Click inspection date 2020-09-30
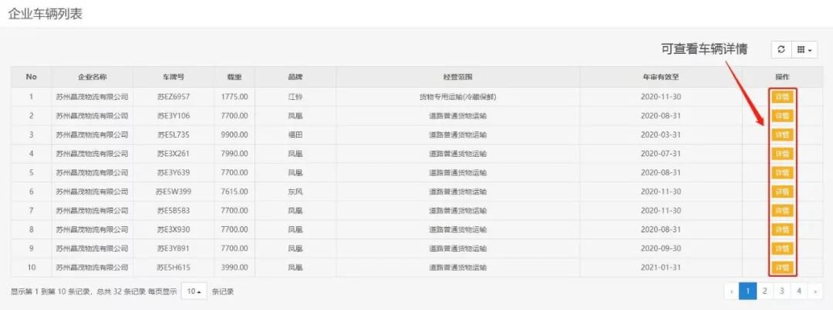Image resolution: width=833 pixels, height=310 pixels. pos(661,248)
